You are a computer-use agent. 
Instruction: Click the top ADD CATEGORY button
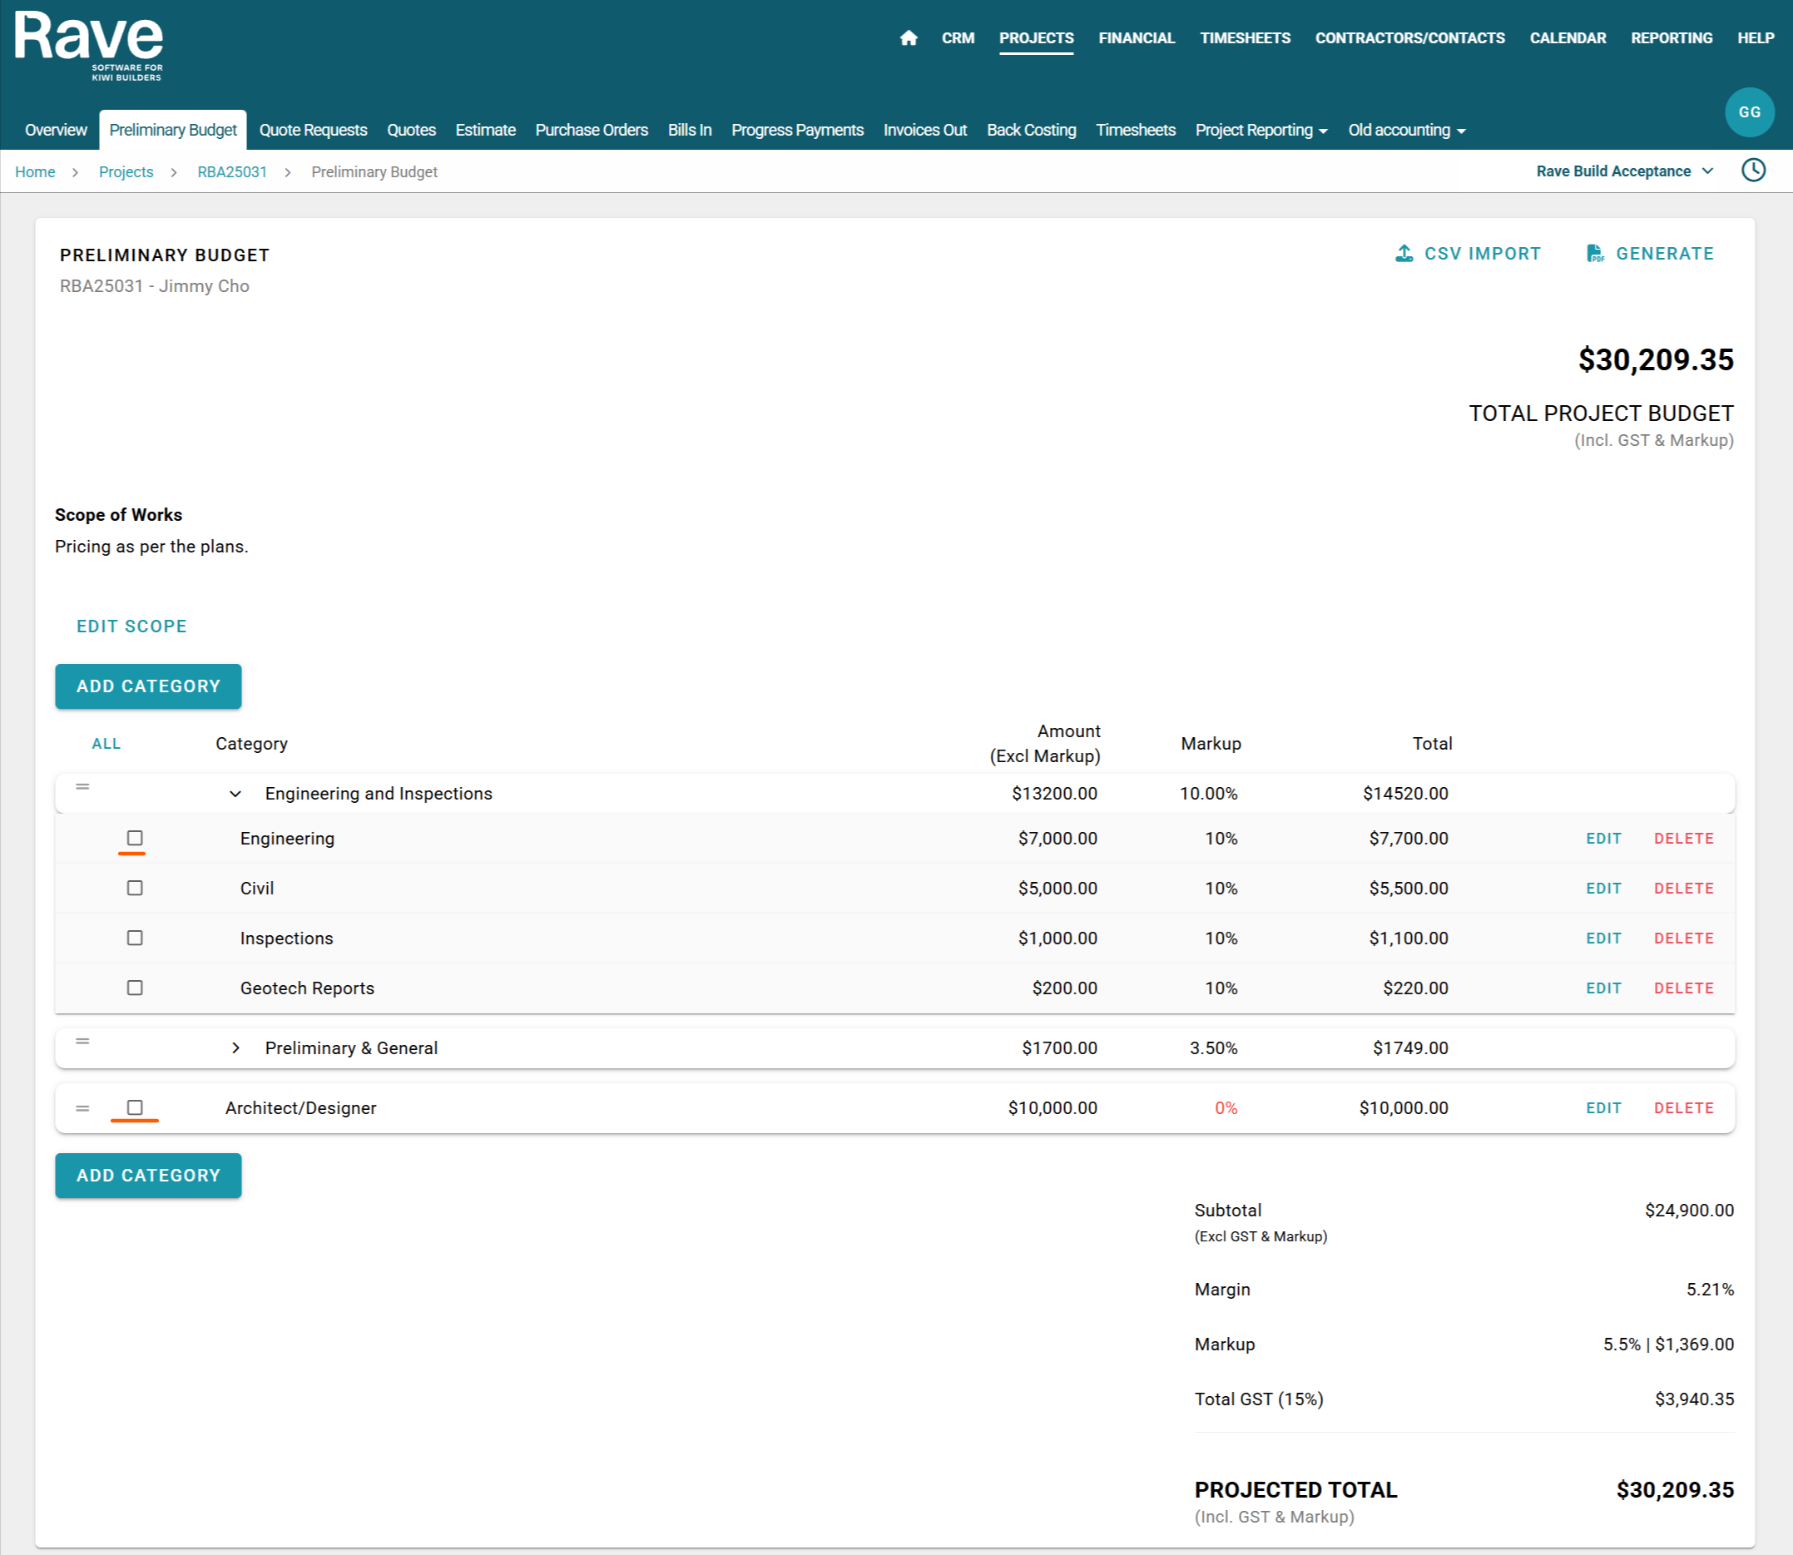(148, 686)
